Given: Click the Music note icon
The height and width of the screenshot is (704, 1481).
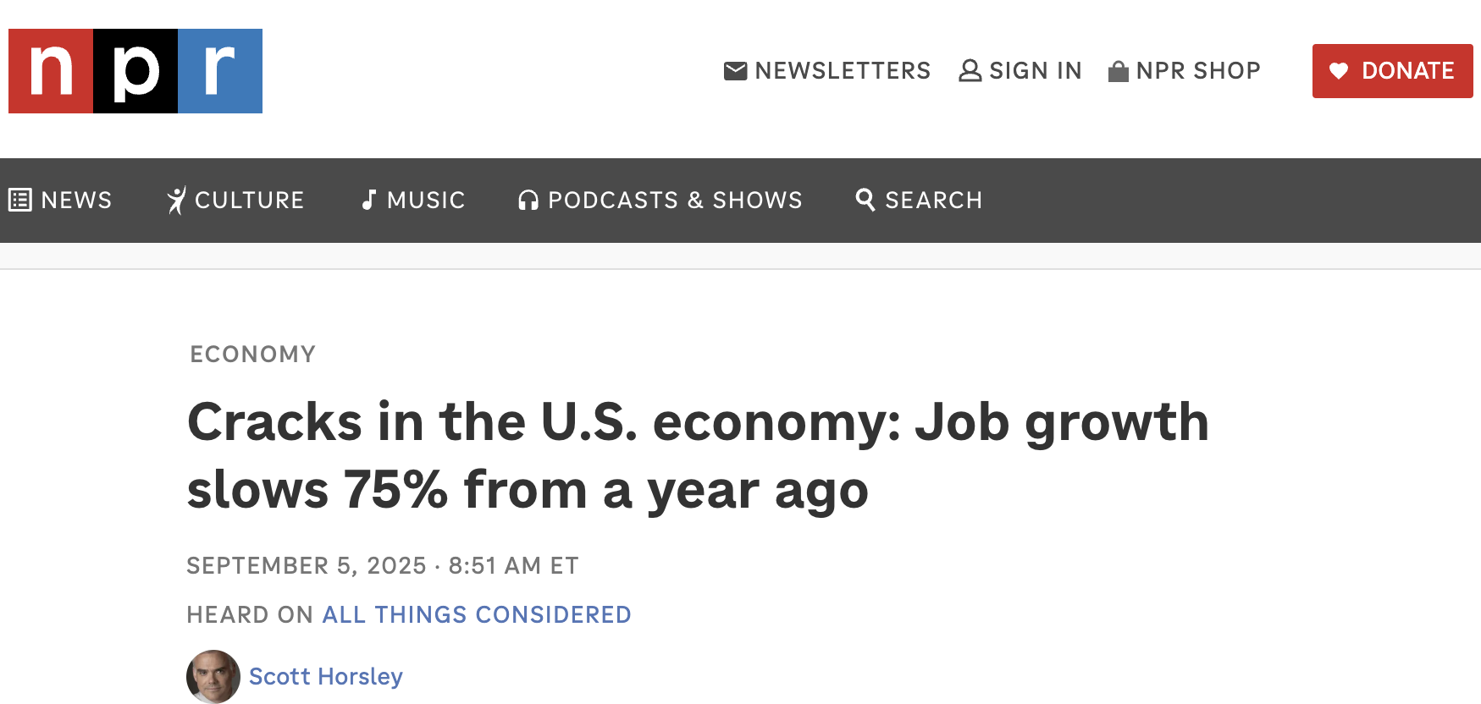Looking at the screenshot, I should [x=368, y=200].
